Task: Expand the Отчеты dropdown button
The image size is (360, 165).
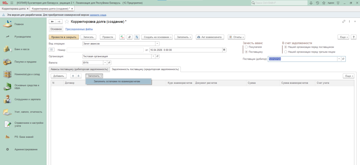Action: coord(236,37)
